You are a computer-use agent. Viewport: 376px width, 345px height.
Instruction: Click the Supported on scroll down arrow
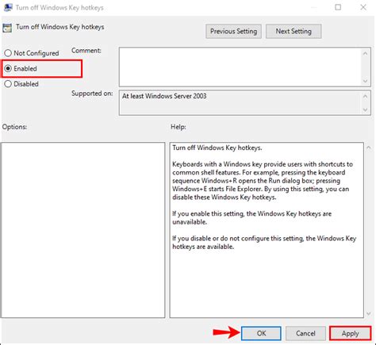click(x=366, y=109)
